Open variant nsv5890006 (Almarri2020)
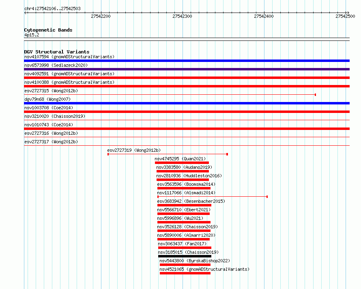Image resolution: width=361 pixels, height=289 pixels. pos(186,235)
